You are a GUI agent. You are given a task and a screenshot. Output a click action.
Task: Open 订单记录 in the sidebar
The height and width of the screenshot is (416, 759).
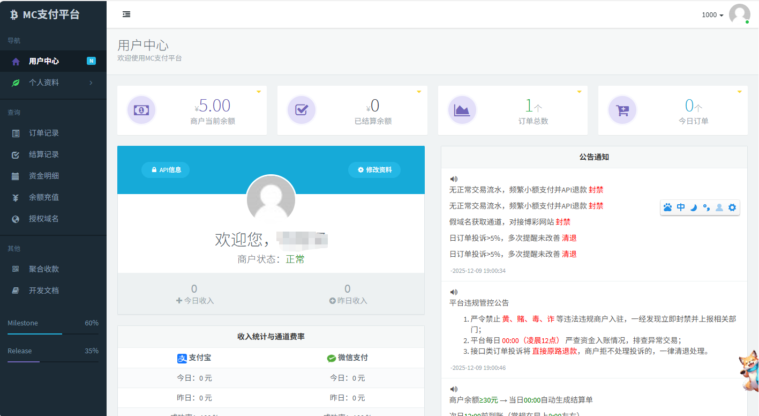[x=44, y=133]
